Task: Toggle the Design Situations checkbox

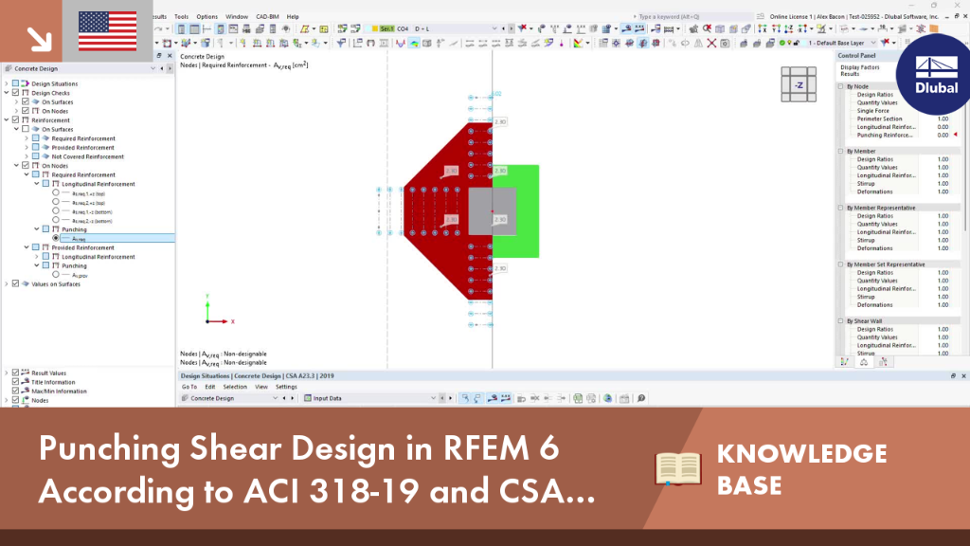Action: [16, 83]
